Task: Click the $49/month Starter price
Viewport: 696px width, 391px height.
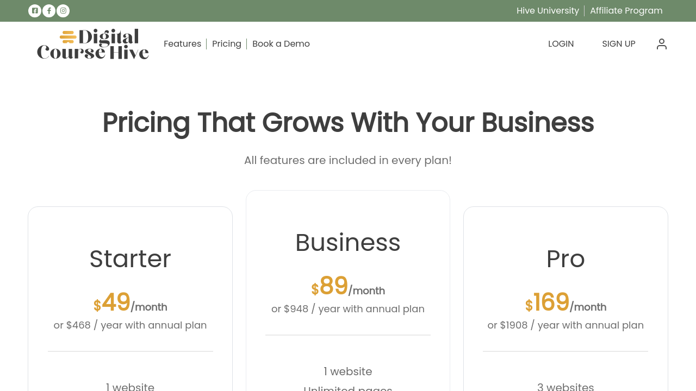Action: 130,303
